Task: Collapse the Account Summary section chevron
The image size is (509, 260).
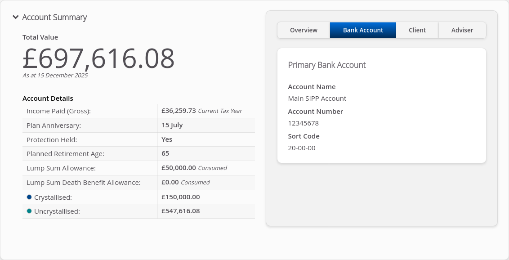Action: [x=16, y=17]
